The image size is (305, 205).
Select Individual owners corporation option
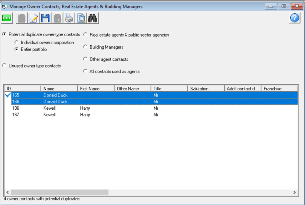coord(17,42)
